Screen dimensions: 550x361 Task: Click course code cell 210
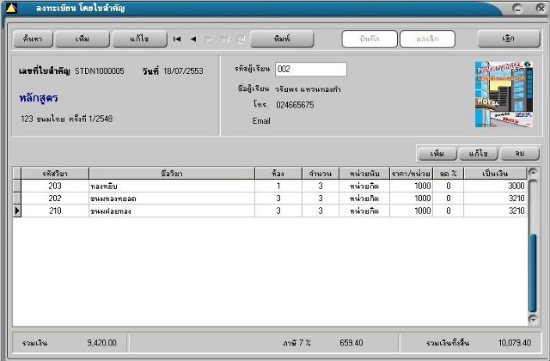(x=55, y=211)
